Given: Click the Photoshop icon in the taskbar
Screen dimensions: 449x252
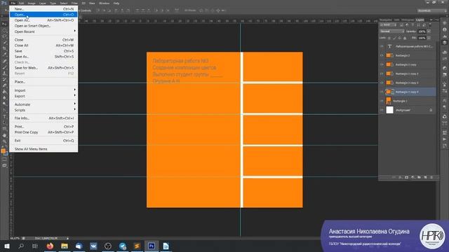Looking at the screenshot, I should (152, 246).
